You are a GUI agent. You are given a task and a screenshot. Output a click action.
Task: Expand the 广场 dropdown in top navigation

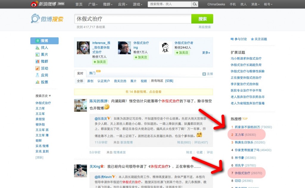(93, 4)
